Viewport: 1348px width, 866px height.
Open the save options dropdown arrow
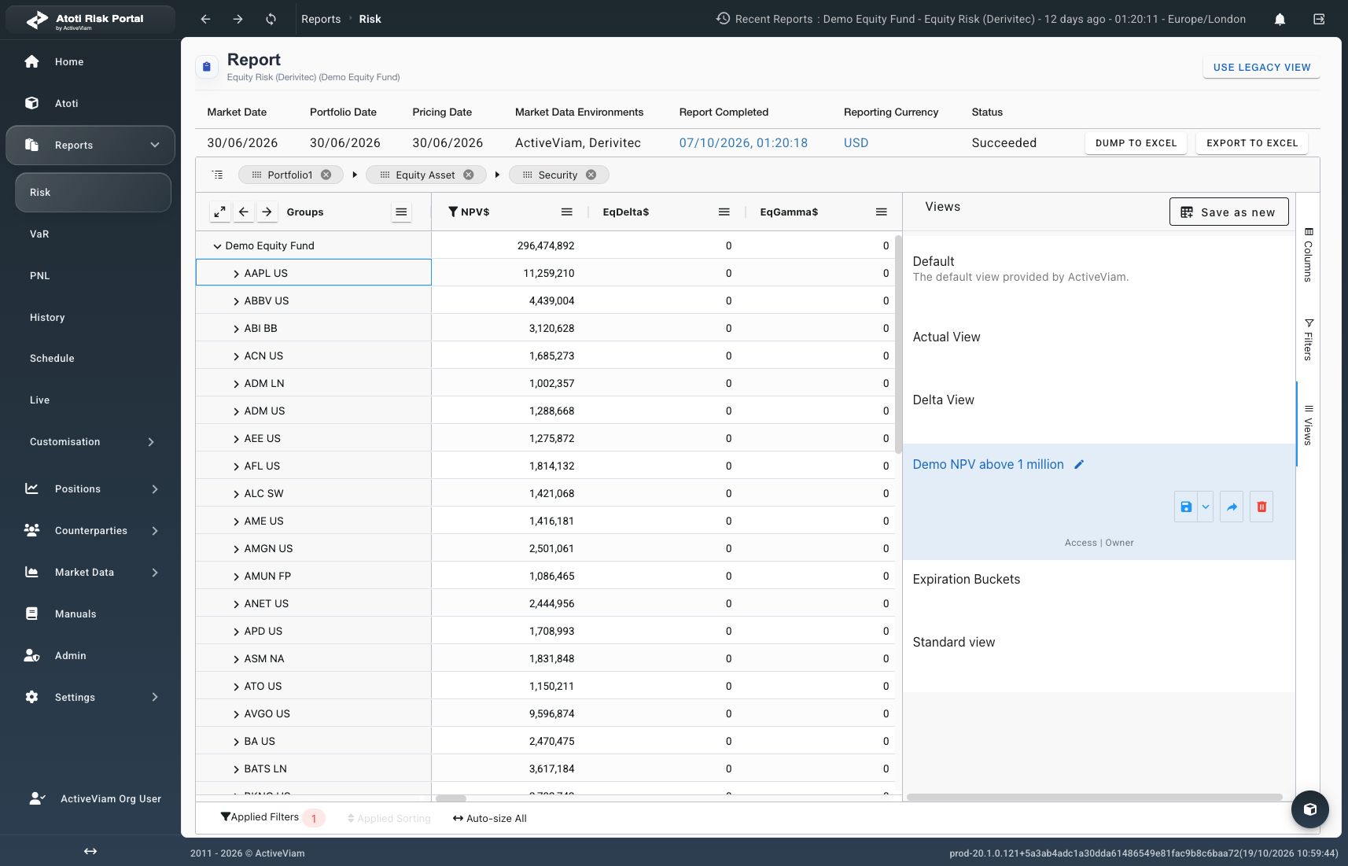click(x=1206, y=507)
